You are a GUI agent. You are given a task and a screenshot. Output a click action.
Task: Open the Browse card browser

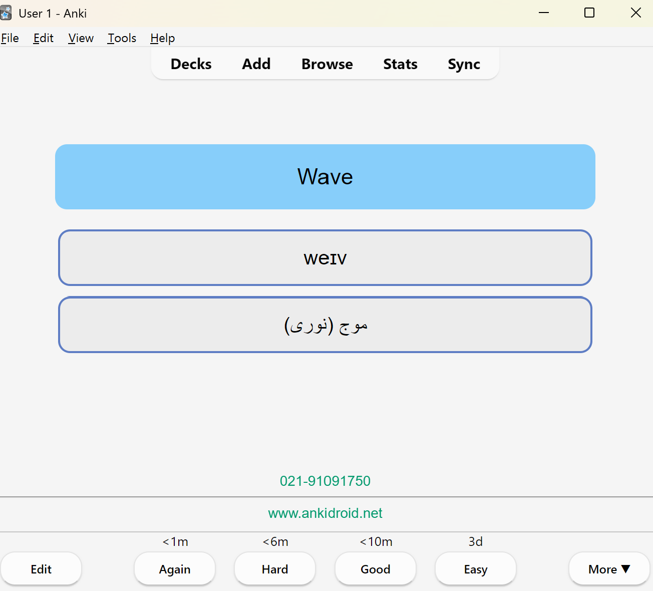coord(327,64)
